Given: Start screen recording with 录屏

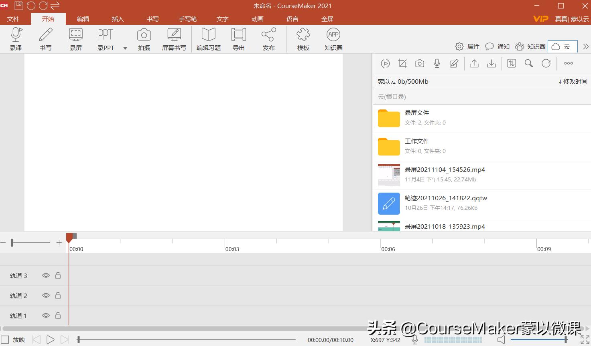Looking at the screenshot, I should (76, 35).
